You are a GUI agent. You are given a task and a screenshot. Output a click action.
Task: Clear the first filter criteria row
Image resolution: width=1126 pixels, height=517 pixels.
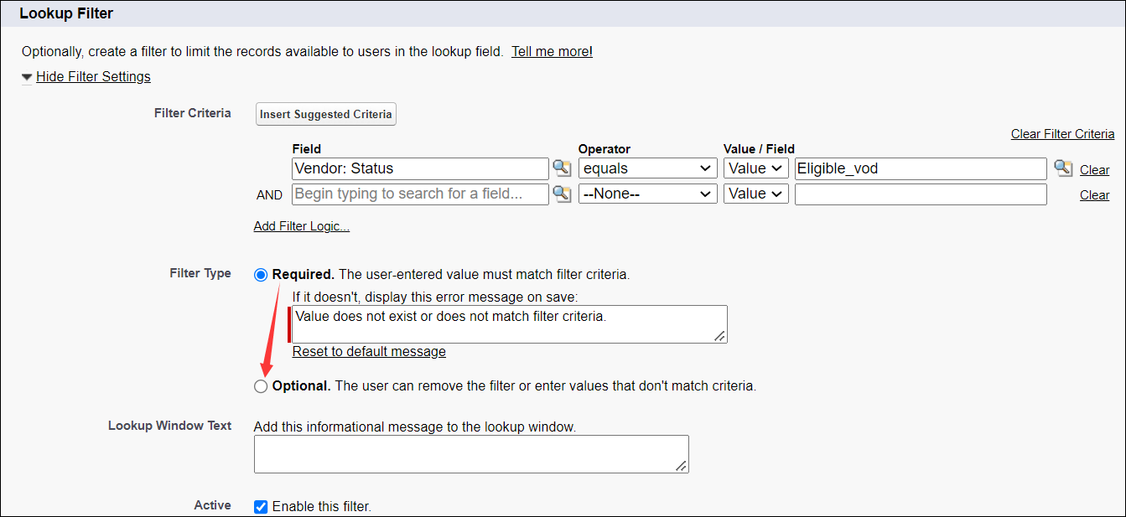tap(1094, 170)
